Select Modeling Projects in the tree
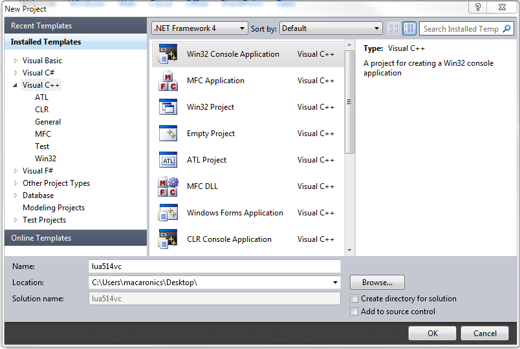The width and height of the screenshot is (520, 349). 54,208
